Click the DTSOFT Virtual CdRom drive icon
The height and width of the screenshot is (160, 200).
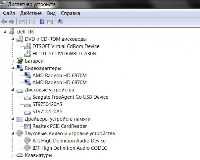[27, 46]
